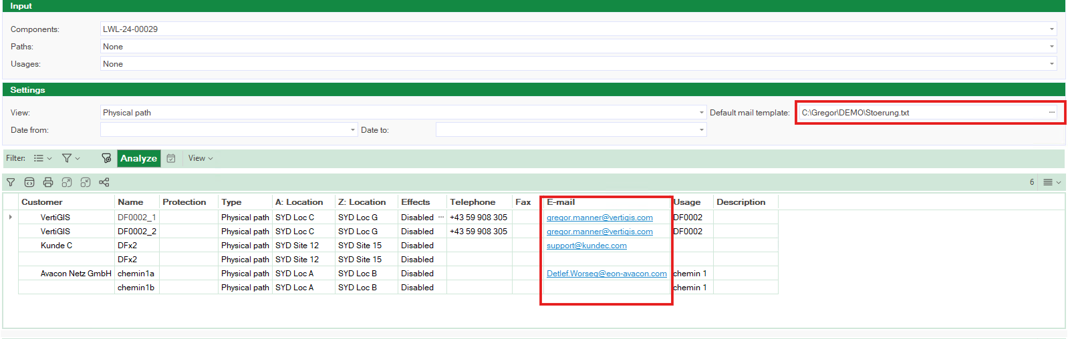Screen dimensions: 1068x339
Task: Open the filter list dropdown icon
Action: pos(43,158)
